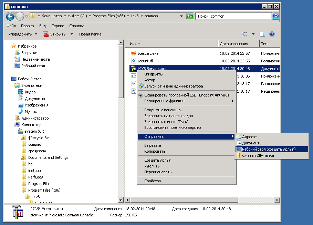Click the Сжатая ZIP-папка icon
The height and width of the screenshot is (225, 313).
pos(239,155)
